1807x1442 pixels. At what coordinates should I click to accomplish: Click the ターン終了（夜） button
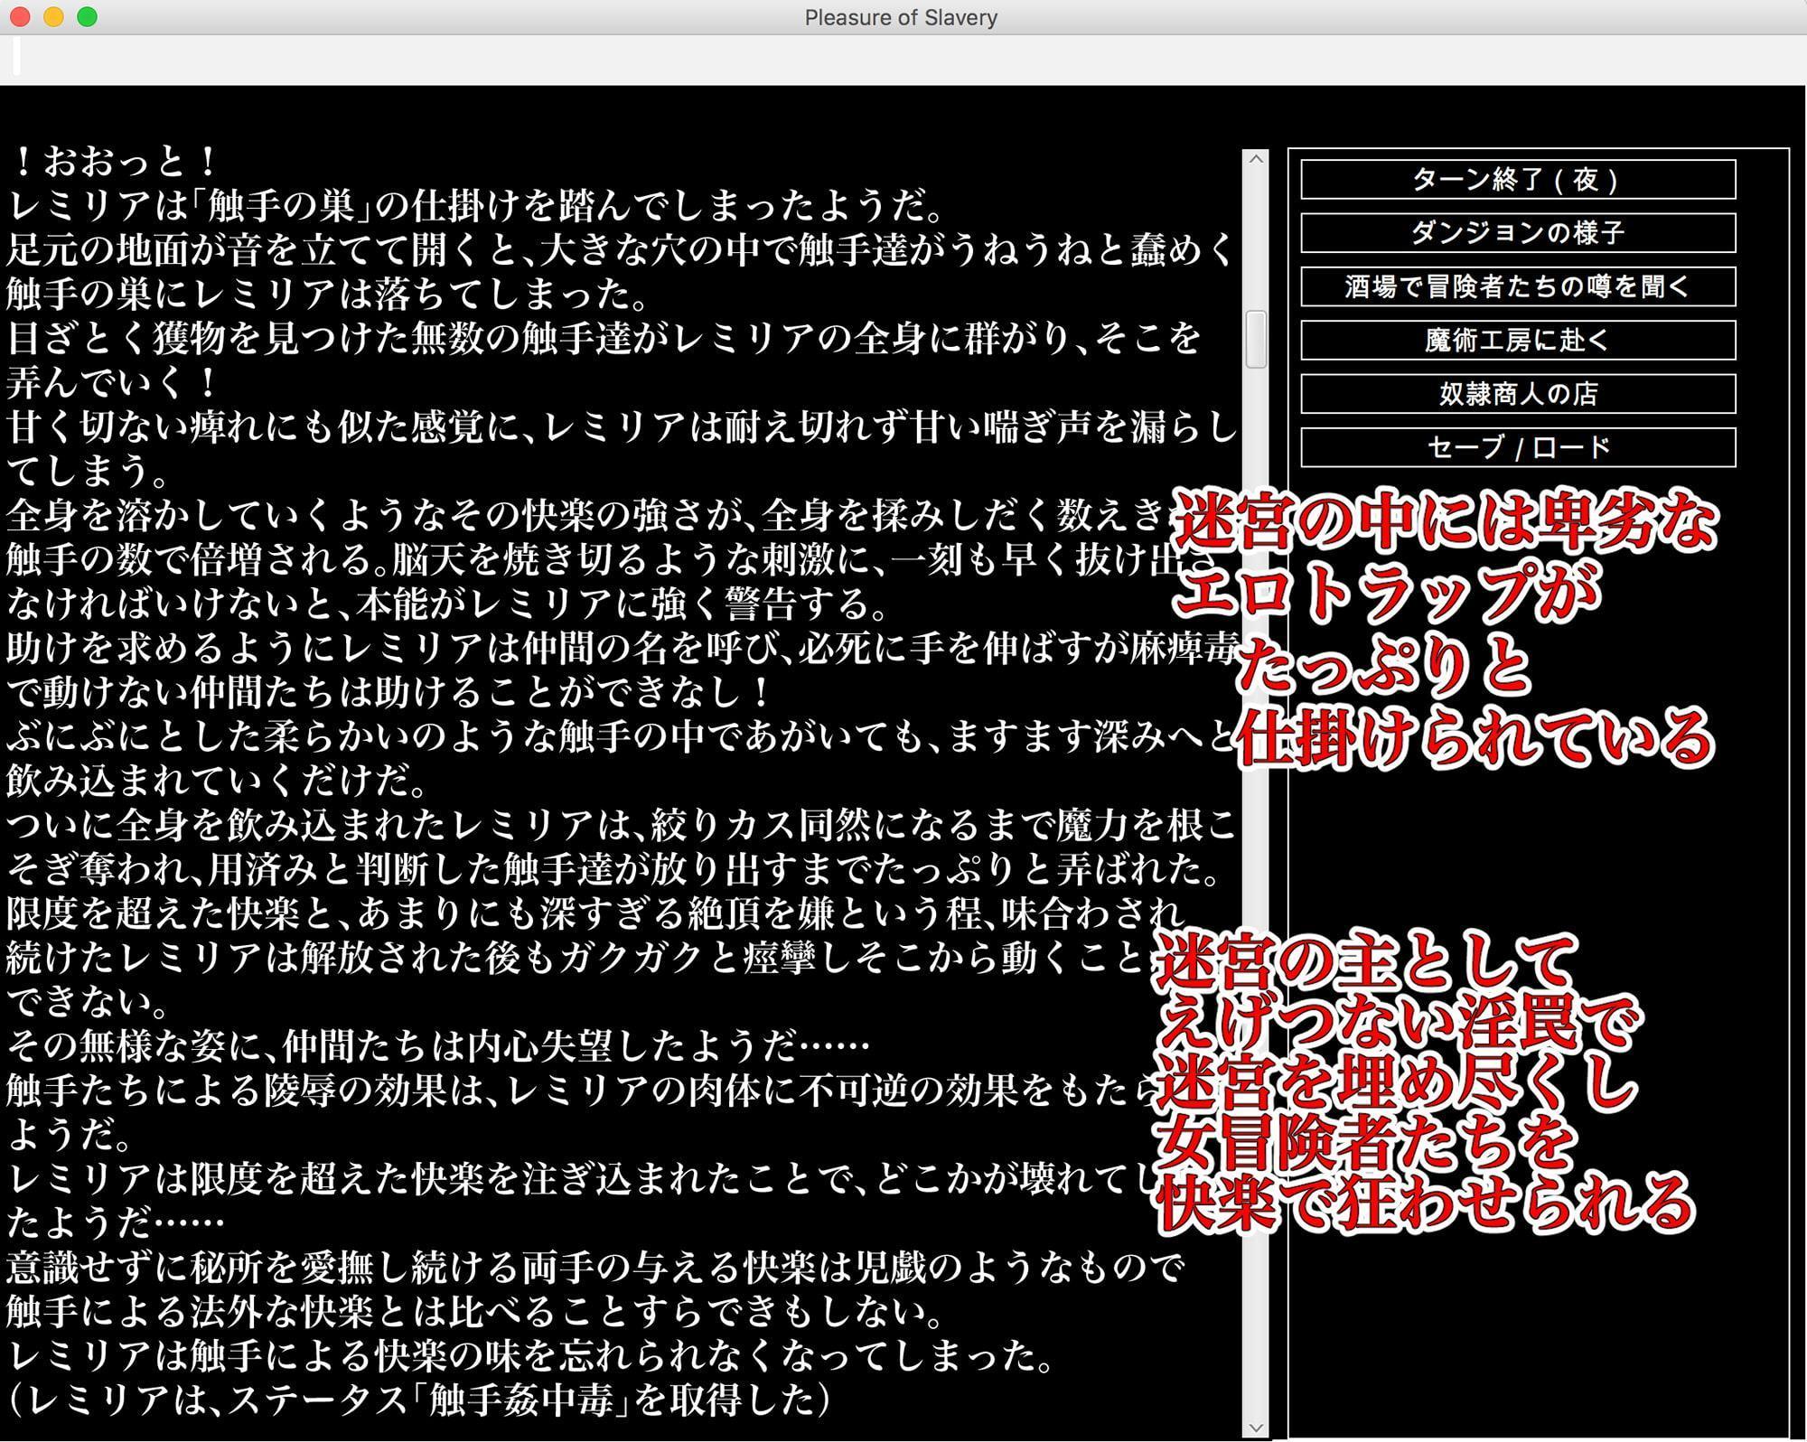[x=1517, y=179]
